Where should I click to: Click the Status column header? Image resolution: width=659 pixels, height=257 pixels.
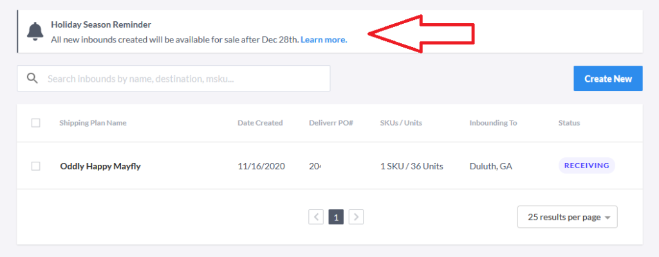pos(569,123)
